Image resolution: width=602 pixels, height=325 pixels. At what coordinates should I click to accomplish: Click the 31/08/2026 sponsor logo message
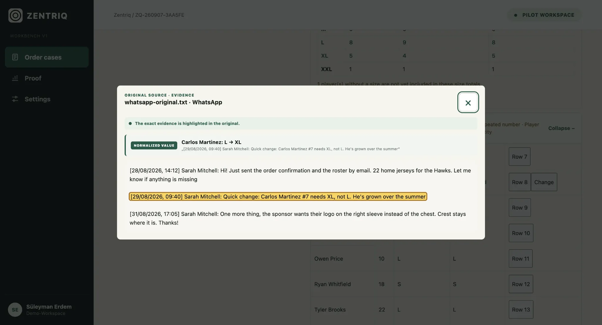coord(298,218)
